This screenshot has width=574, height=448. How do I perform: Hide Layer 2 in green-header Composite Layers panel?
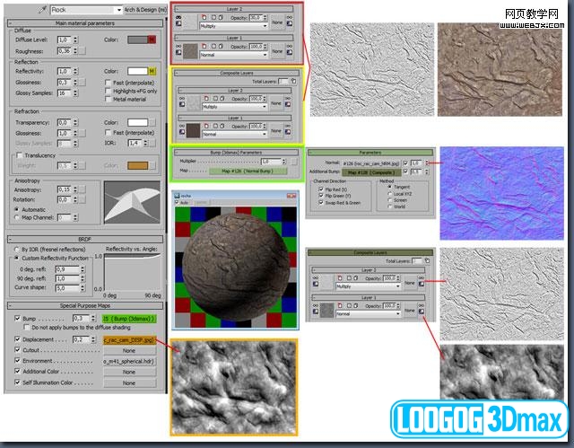click(x=316, y=278)
